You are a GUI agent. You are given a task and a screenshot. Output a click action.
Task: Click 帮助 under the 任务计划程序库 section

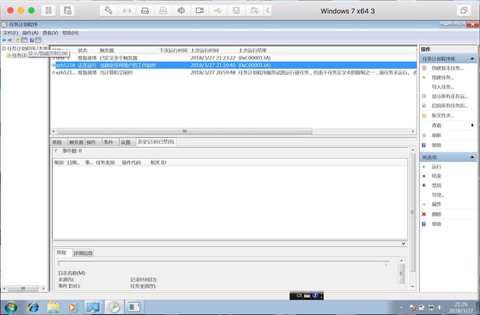click(x=437, y=145)
